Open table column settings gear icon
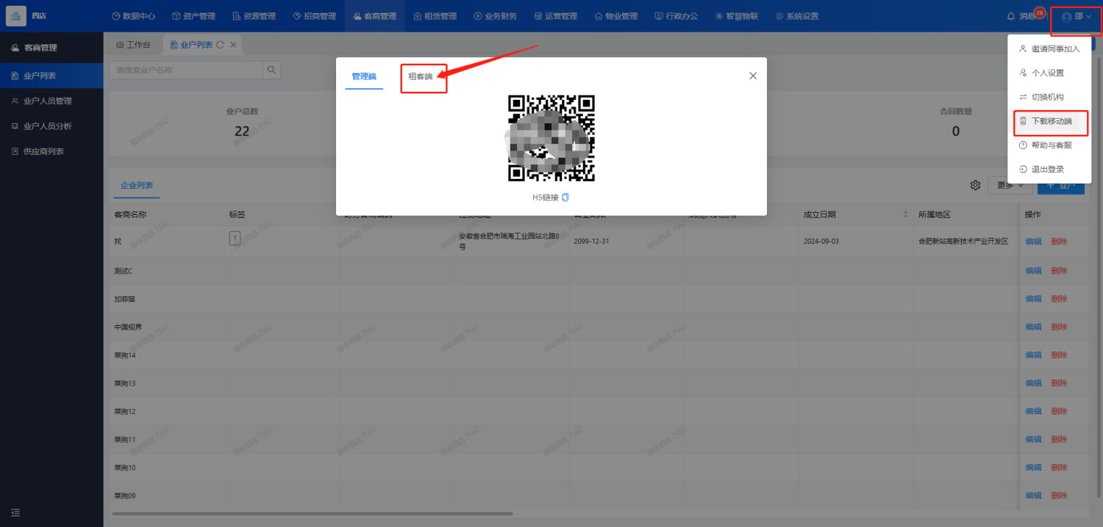The image size is (1103, 527). 976,185
